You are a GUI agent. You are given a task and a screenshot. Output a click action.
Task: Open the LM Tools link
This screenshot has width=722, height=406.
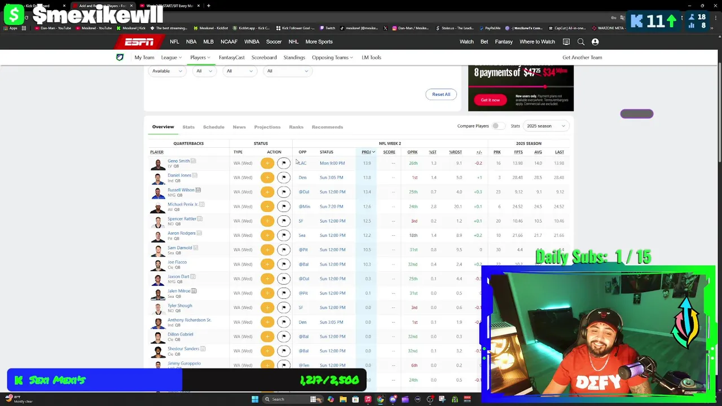(x=371, y=58)
